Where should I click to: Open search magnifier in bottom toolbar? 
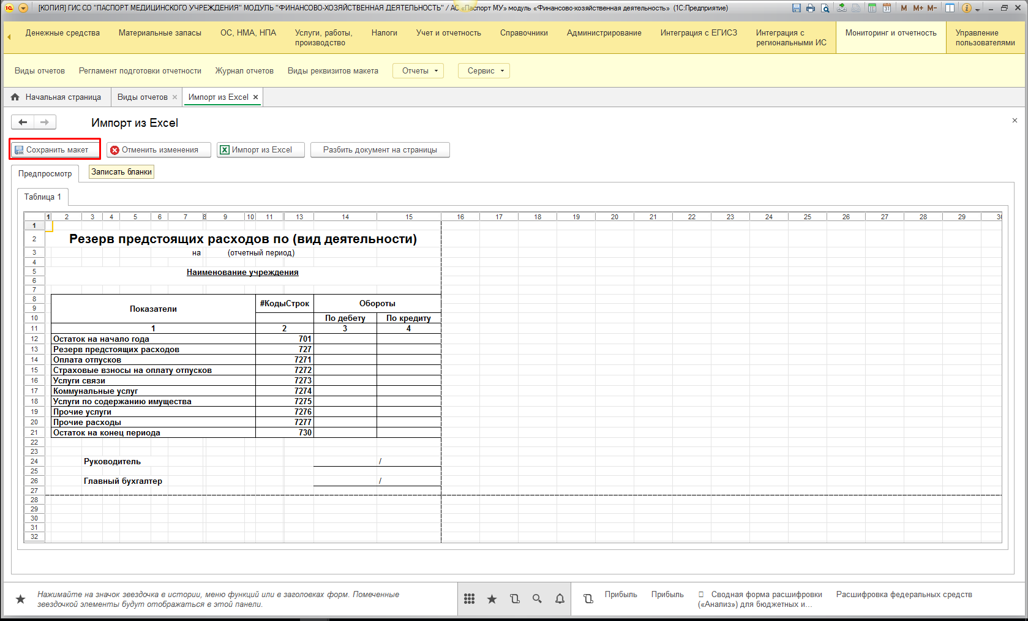(x=537, y=599)
